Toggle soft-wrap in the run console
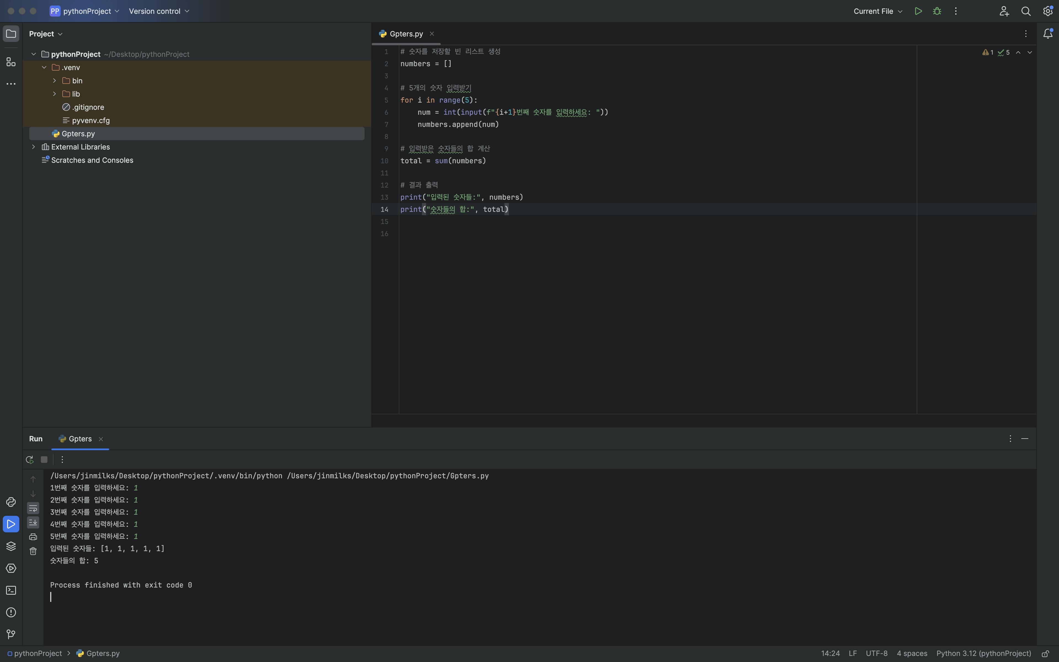Viewport: 1059px width, 662px height. coord(33,508)
